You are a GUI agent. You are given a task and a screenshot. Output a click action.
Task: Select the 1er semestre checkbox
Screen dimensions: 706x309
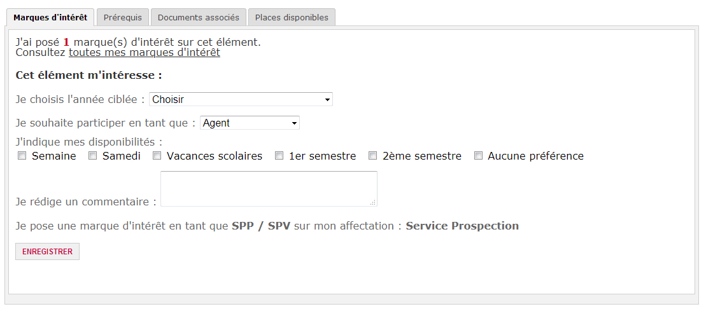[279, 156]
